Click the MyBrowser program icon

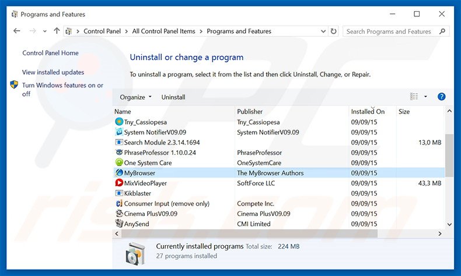119,173
